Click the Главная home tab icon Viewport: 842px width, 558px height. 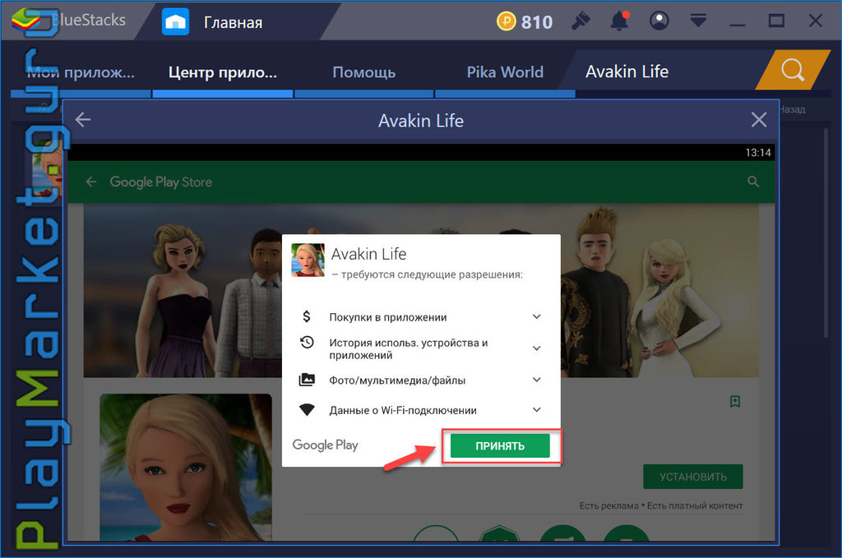pos(176,22)
